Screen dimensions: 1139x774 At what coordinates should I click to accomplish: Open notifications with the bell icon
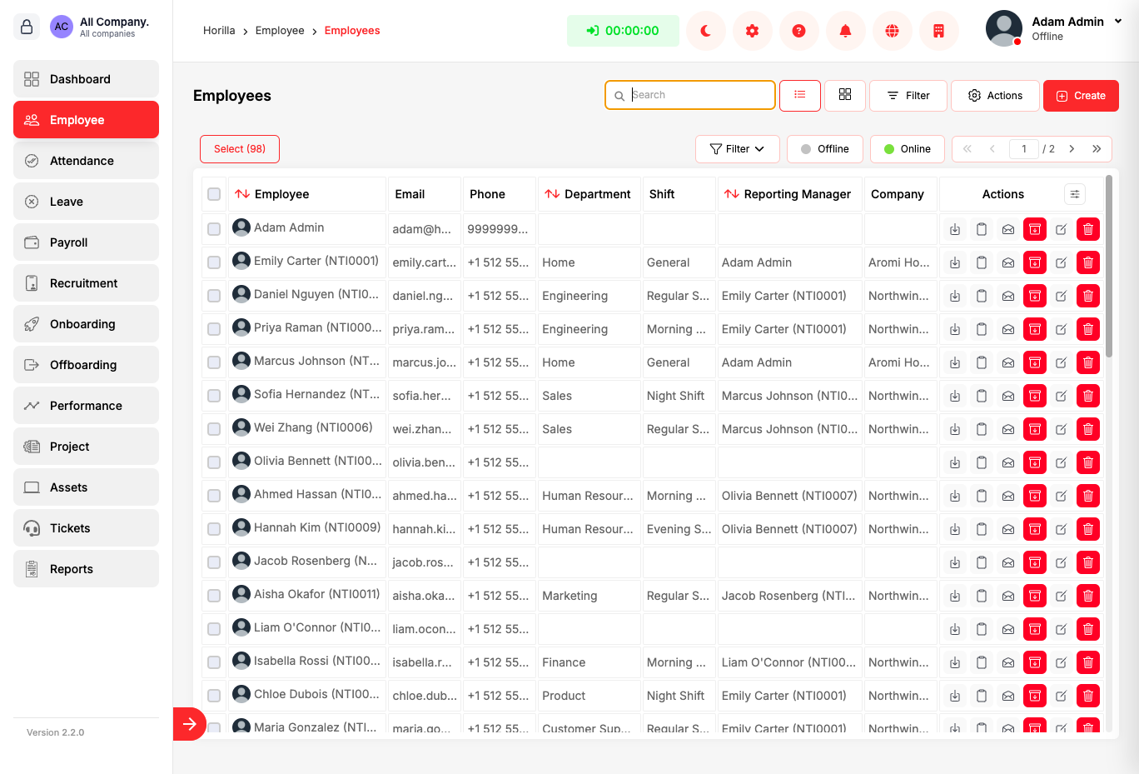click(x=846, y=31)
